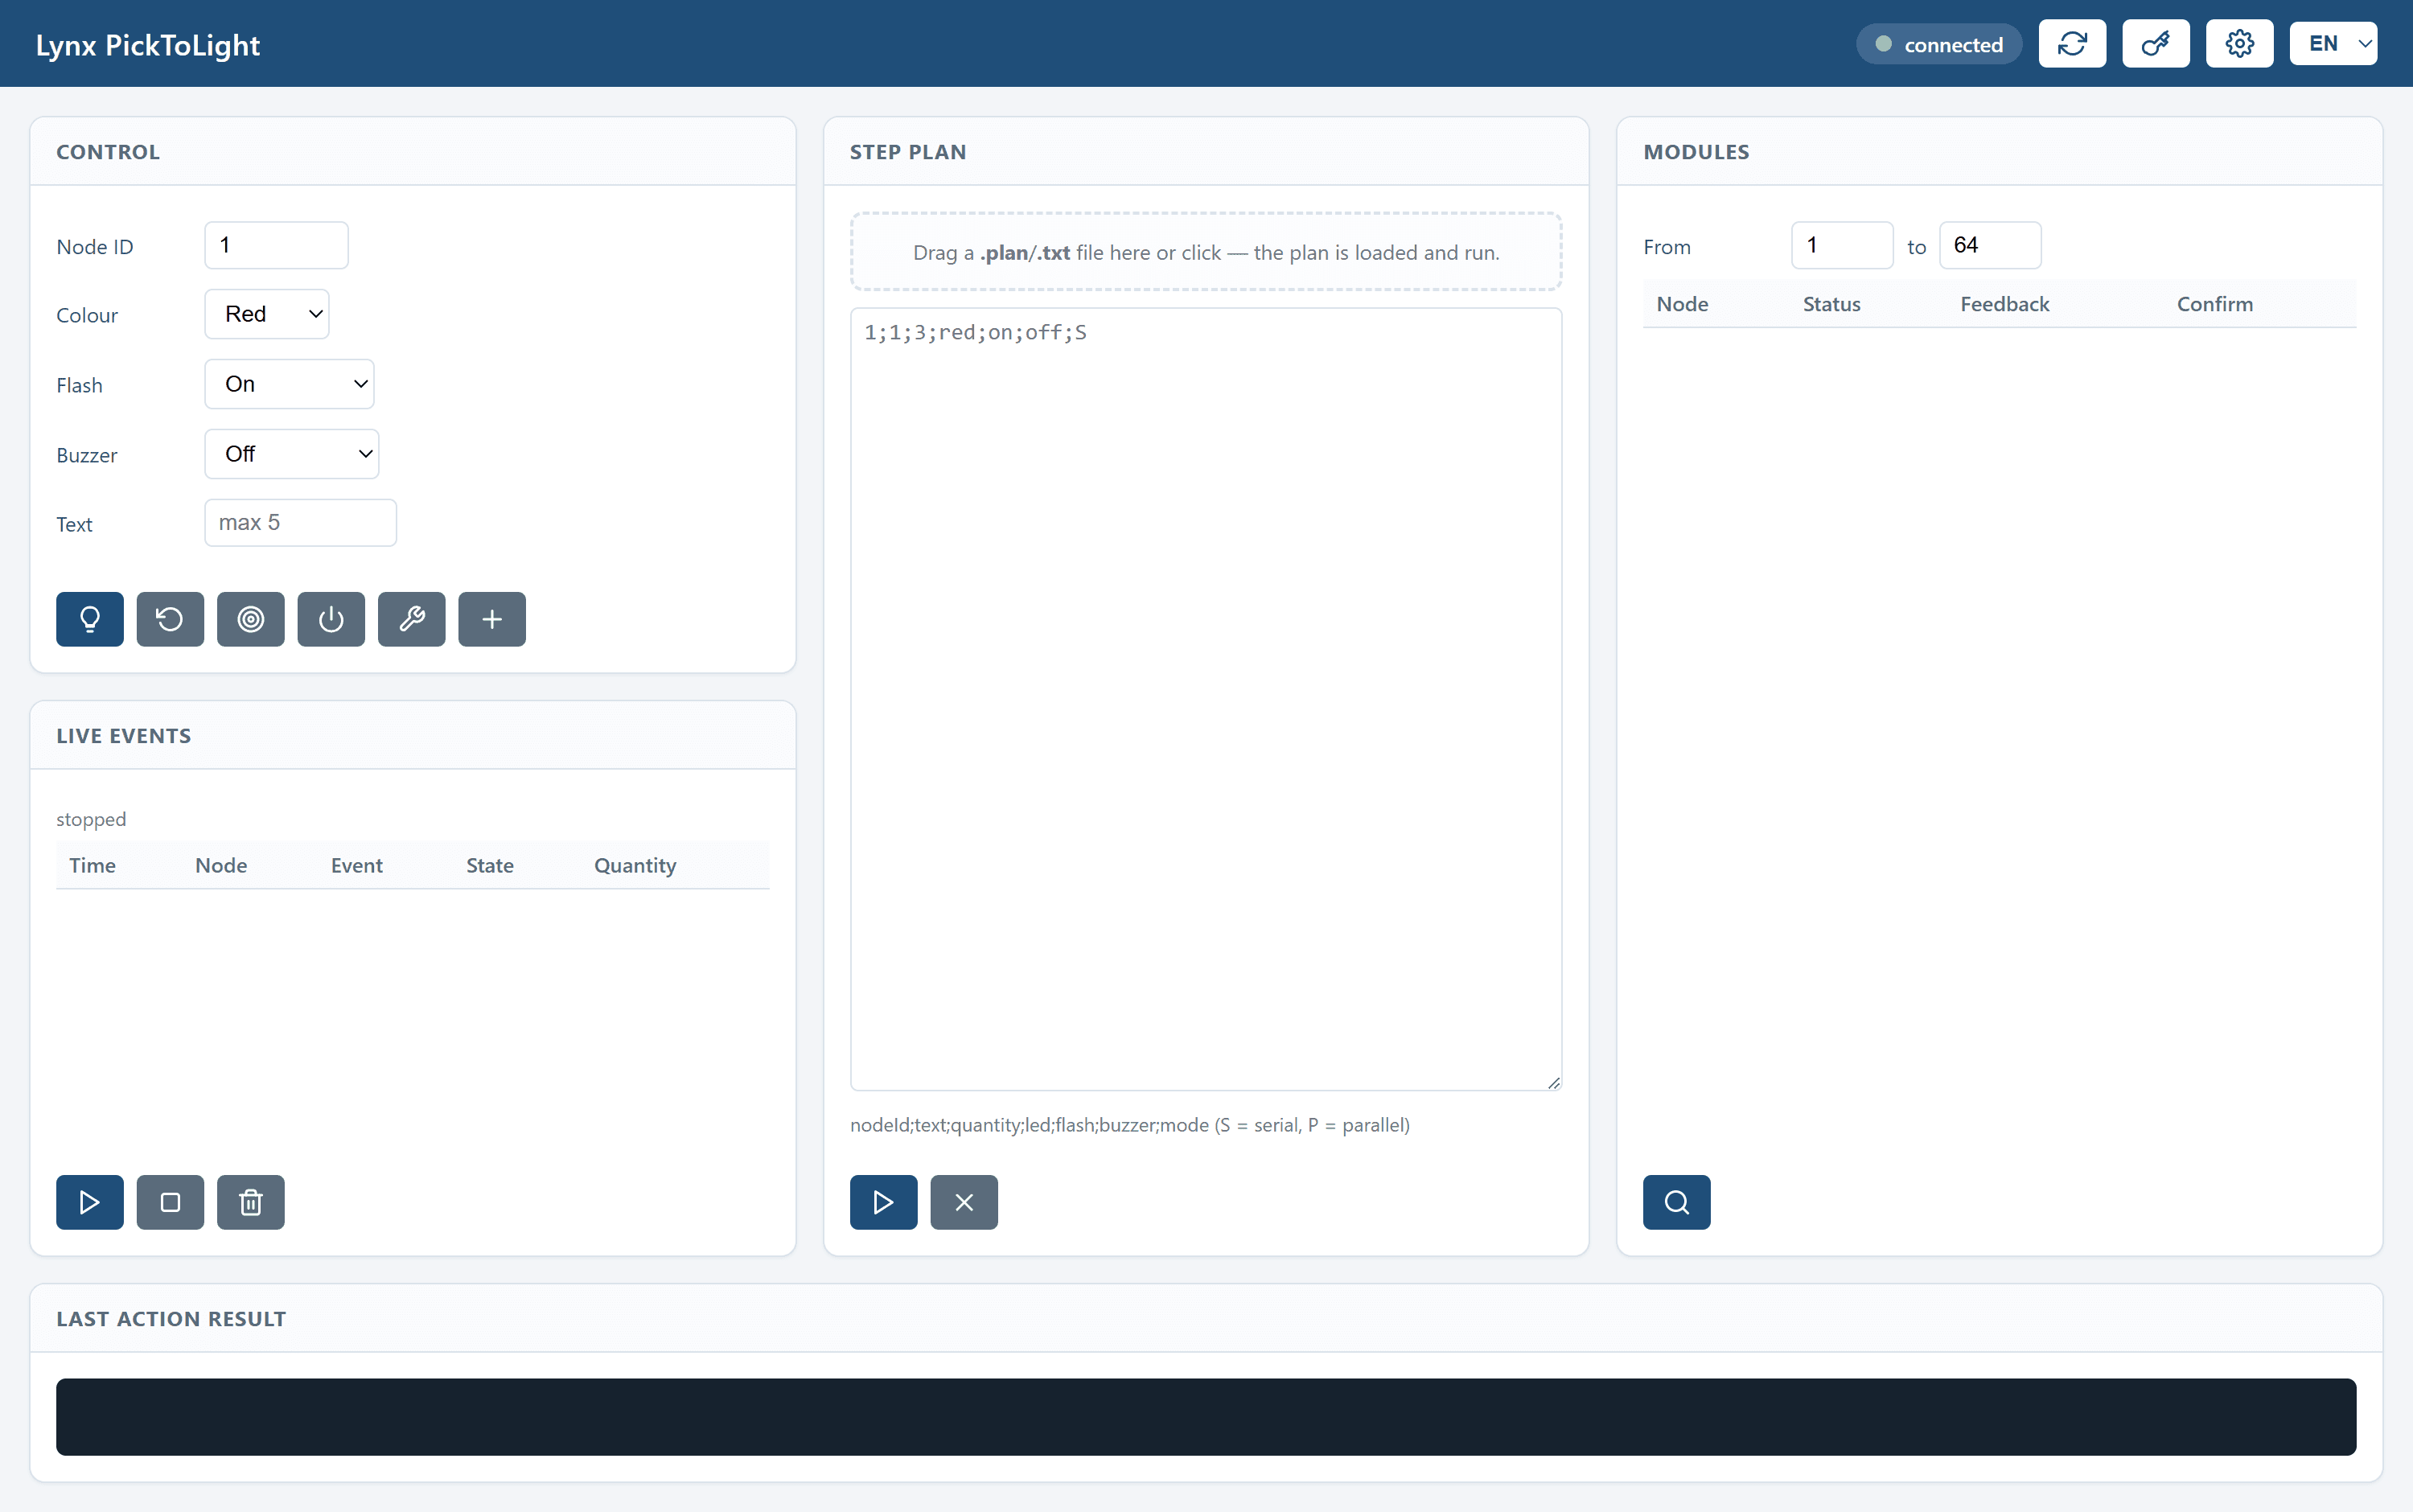Cancel the step plan with X icon
The width and height of the screenshot is (2413, 1512).
(x=964, y=1202)
